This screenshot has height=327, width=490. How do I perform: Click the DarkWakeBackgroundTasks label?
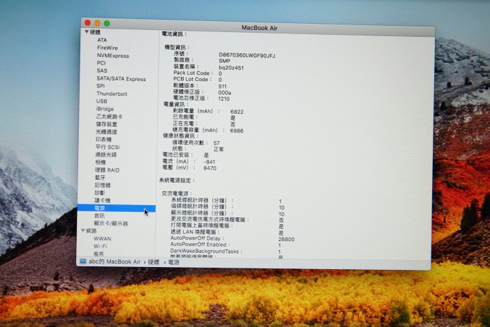point(206,251)
